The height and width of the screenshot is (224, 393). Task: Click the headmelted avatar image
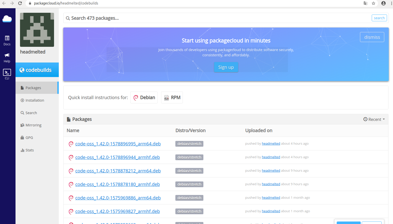[37, 30]
